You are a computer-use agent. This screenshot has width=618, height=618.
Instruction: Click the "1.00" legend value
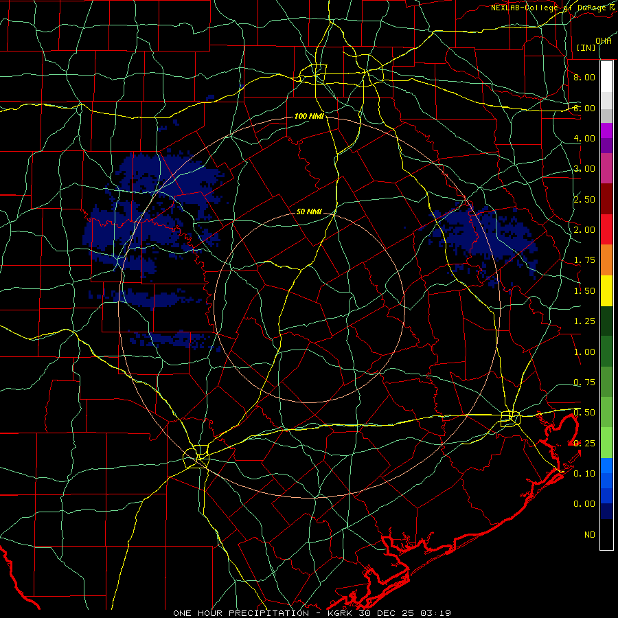(x=584, y=352)
